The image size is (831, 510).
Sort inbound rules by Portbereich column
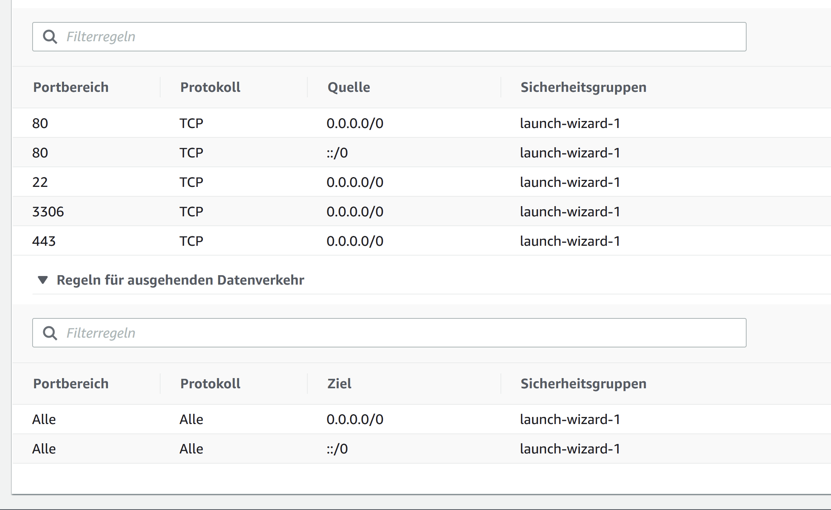tap(71, 87)
